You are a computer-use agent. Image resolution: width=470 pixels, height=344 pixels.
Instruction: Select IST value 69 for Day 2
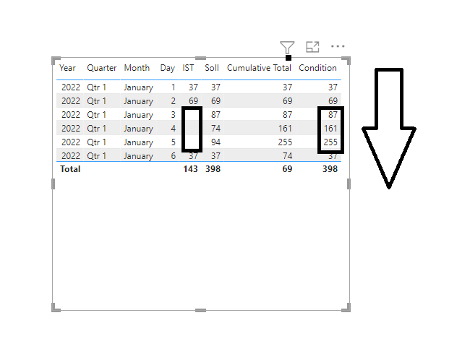[193, 101]
